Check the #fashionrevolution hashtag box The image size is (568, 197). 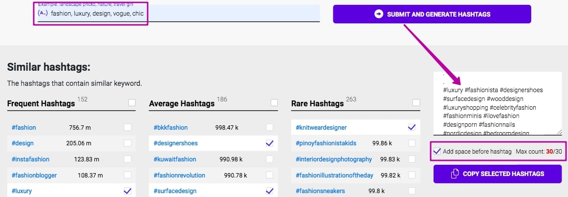click(269, 176)
